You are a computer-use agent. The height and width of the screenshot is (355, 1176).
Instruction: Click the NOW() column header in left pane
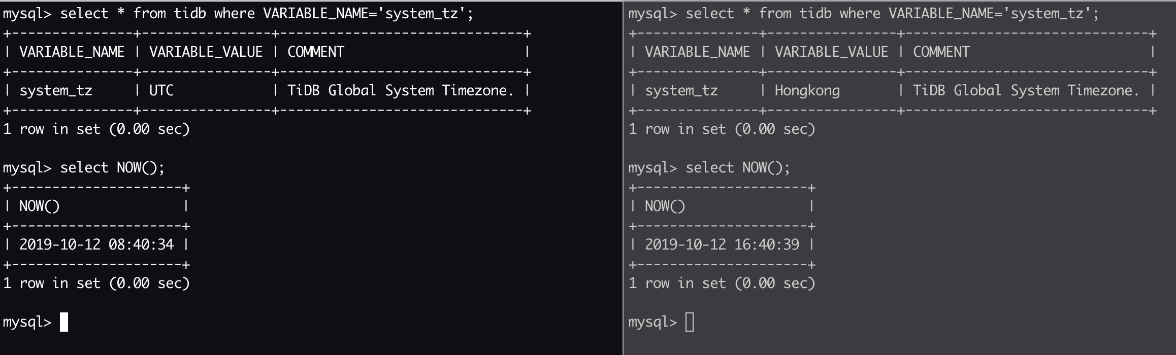point(40,206)
